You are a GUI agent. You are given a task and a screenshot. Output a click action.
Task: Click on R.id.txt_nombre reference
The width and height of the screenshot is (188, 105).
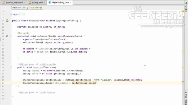[x=78, y=49]
